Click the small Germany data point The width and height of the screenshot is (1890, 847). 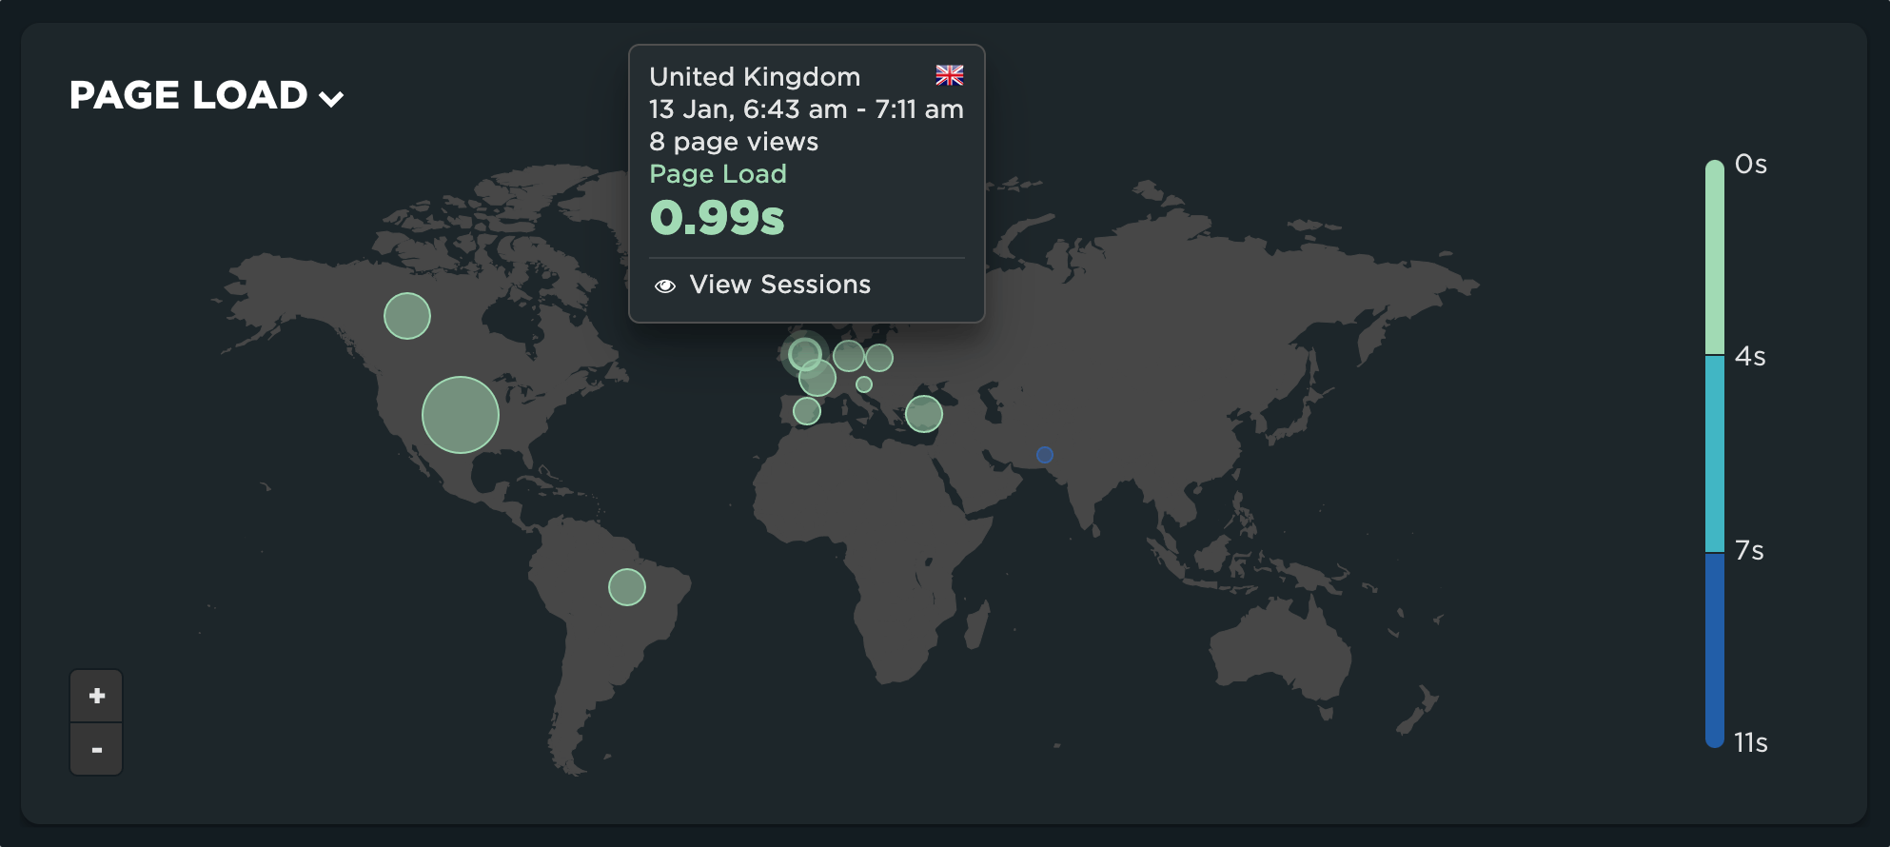pyautogui.click(x=864, y=384)
